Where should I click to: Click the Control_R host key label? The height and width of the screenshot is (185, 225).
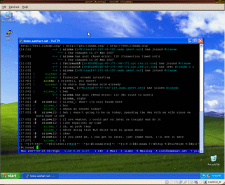(x=214, y=182)
